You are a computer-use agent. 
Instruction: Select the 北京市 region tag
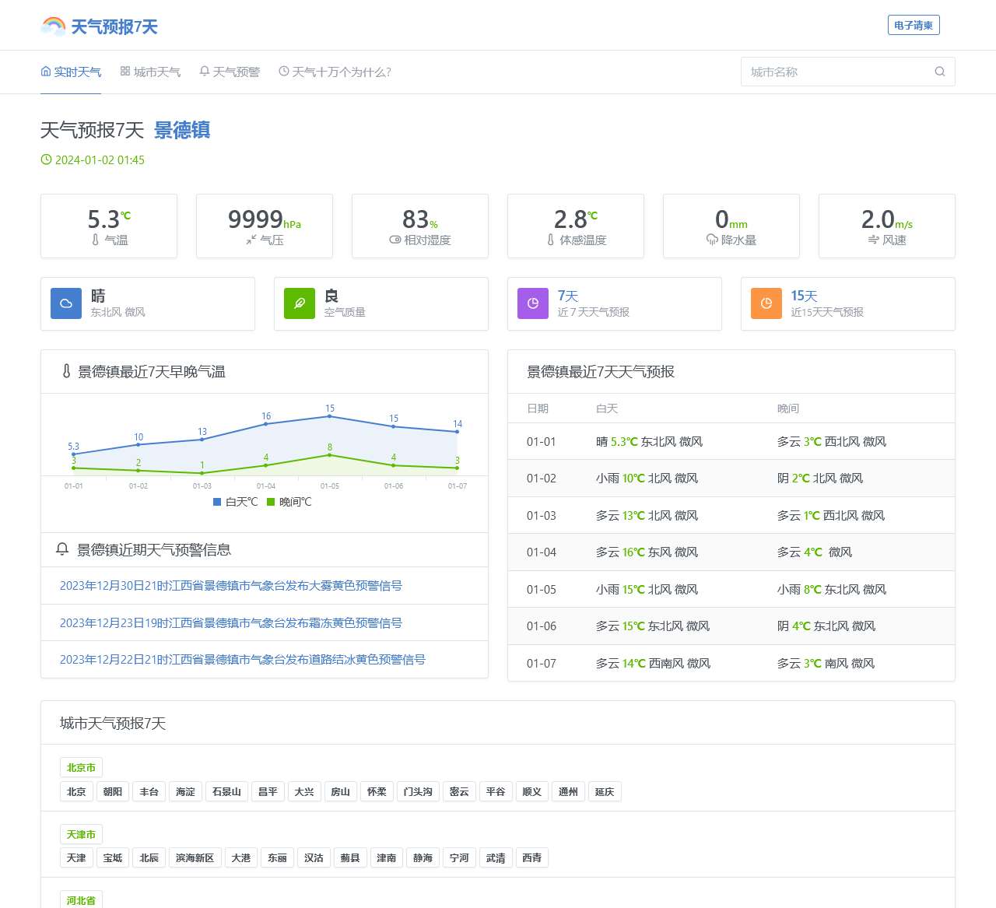pyautogui.click(x=81, y=767)
